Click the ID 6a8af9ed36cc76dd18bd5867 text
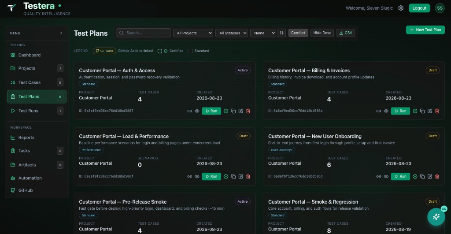Viewport: 451px width, 234px height. (x=106, y=111)
